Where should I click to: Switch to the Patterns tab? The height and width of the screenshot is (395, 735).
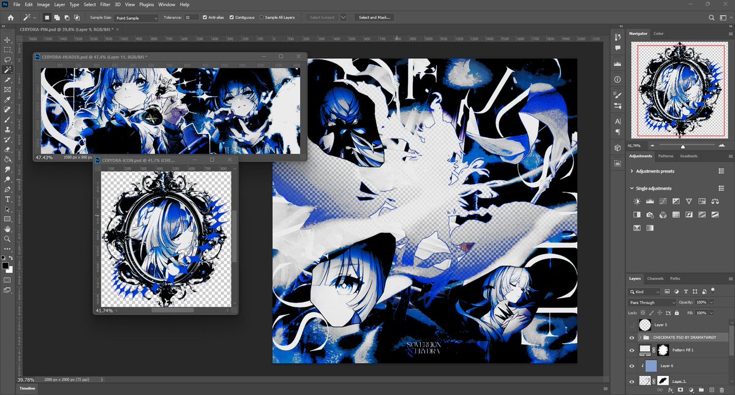point(666,156)
